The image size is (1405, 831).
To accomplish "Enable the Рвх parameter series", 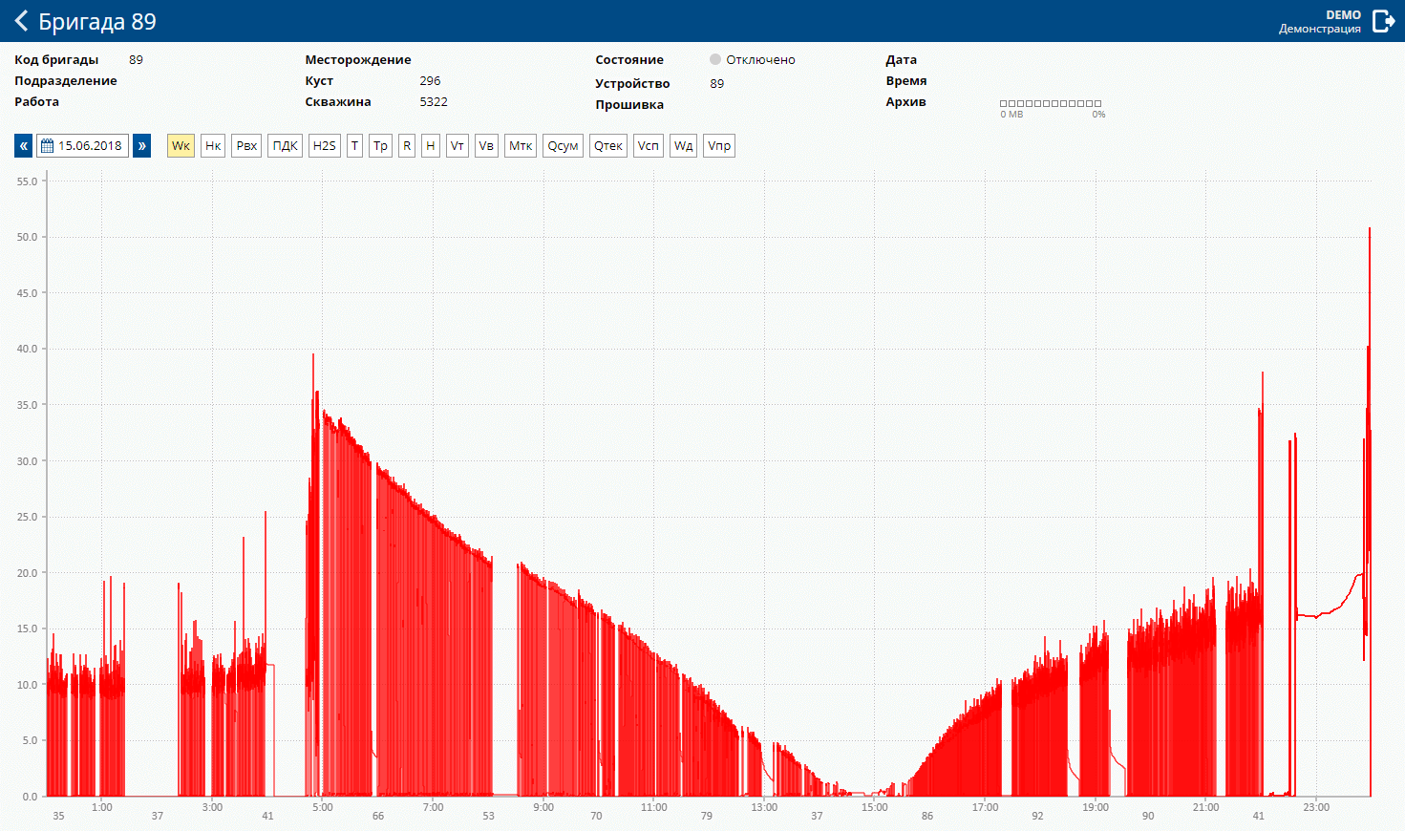I will (246, 146).
